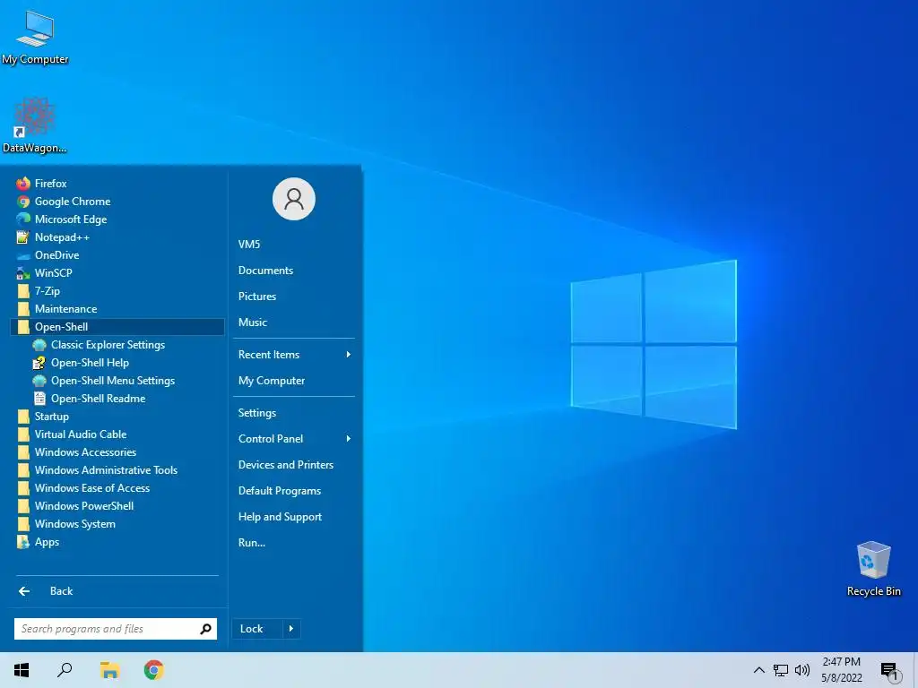Screen dimensions: 918x688
Task: Open Chrome from the taskbar
Action: click(154, 670)
